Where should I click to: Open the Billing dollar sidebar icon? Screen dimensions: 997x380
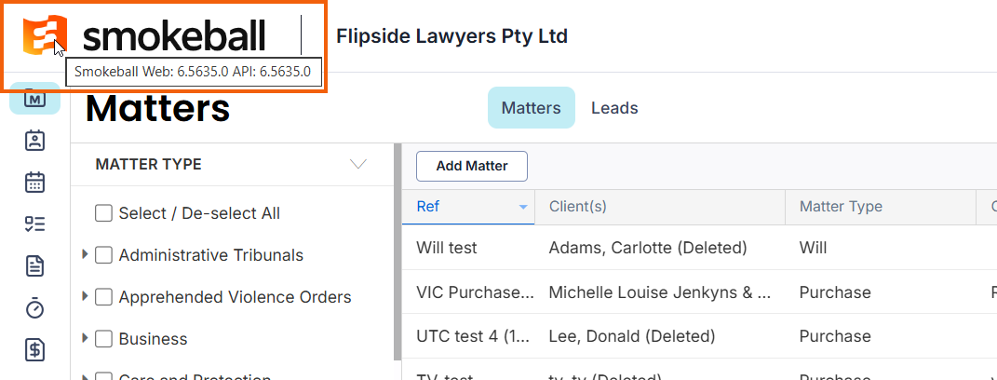[35, 349]
